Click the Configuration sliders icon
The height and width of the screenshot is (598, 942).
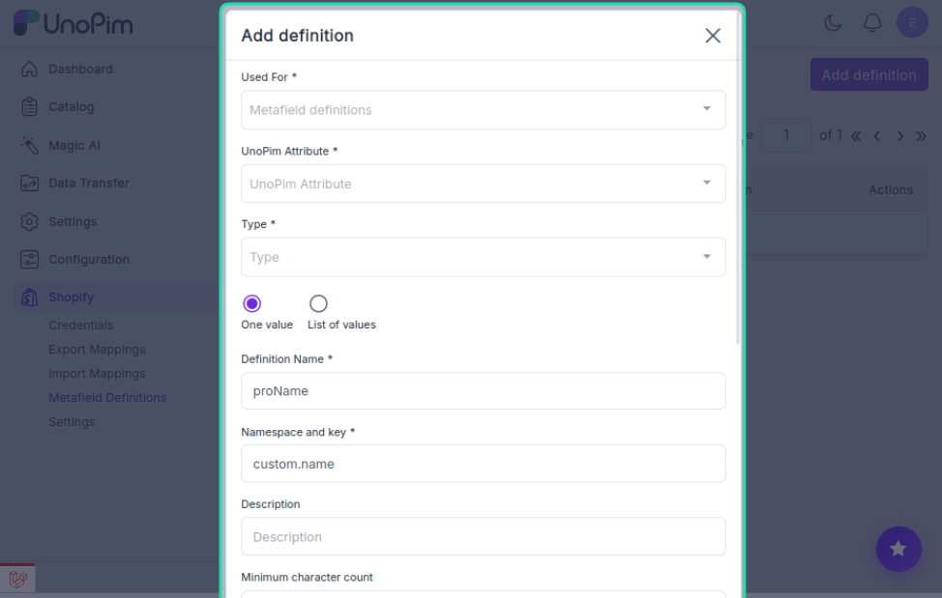point(29,259)
